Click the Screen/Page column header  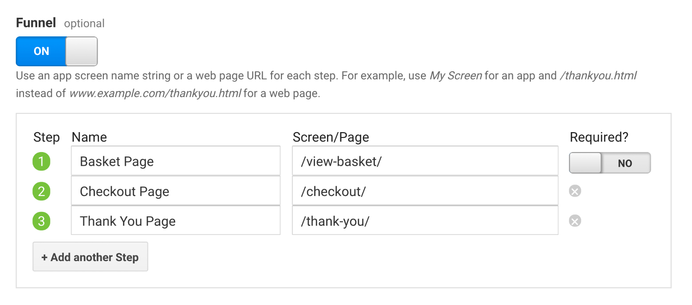[330, 137]
